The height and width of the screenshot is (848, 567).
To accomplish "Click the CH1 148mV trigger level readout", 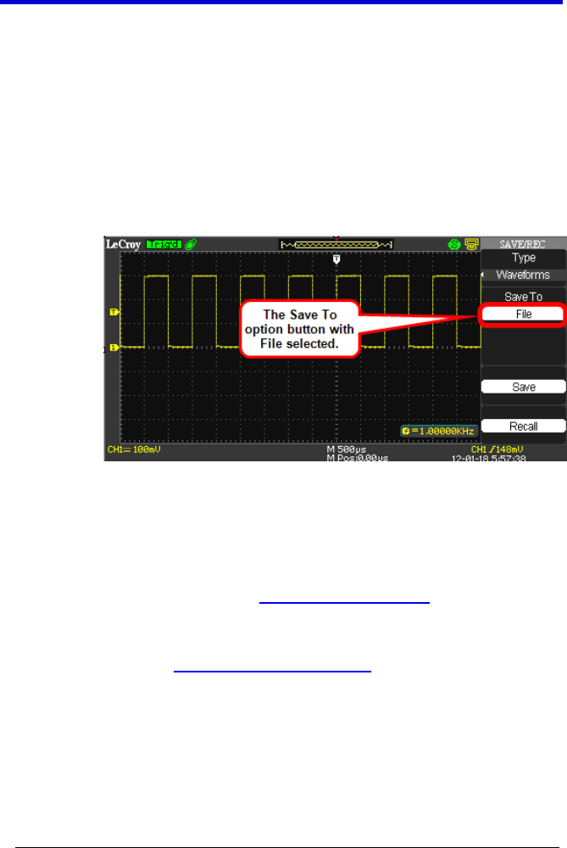I will click(498, 449).
